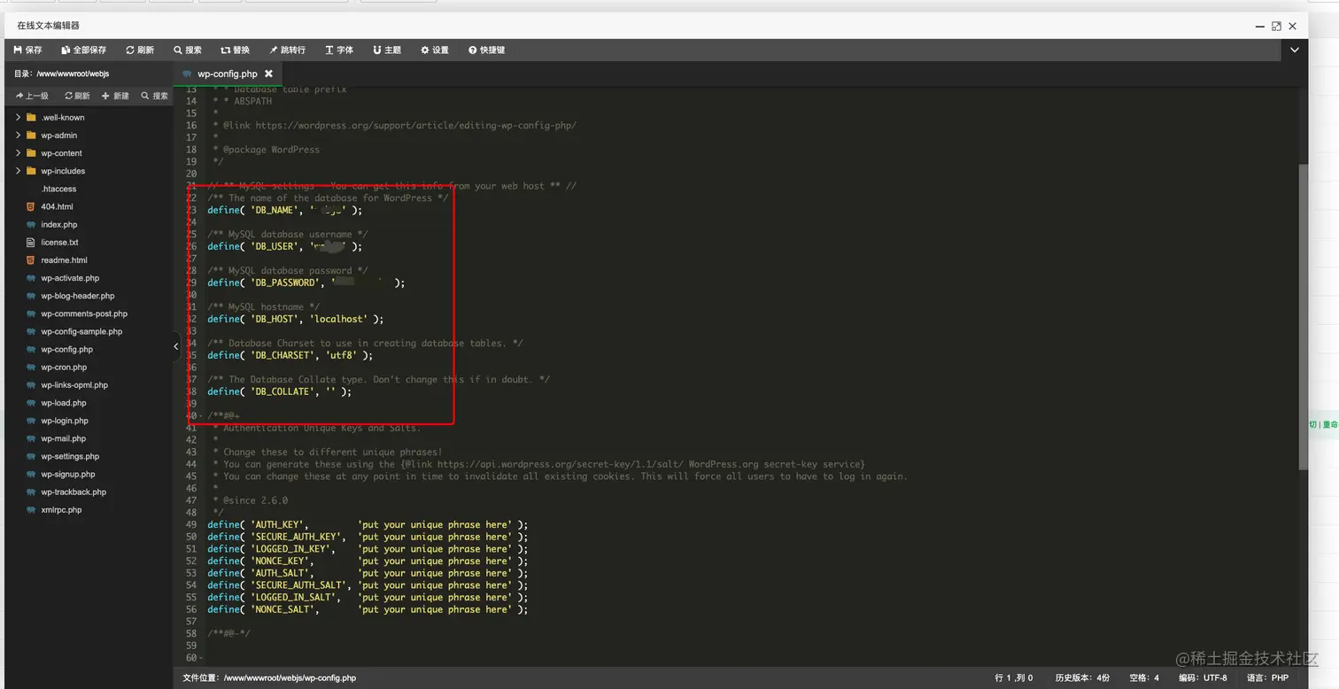The height and width of the screenshot is (689, 1339).
Task: Open the 设置 settings
Action: 435,50
